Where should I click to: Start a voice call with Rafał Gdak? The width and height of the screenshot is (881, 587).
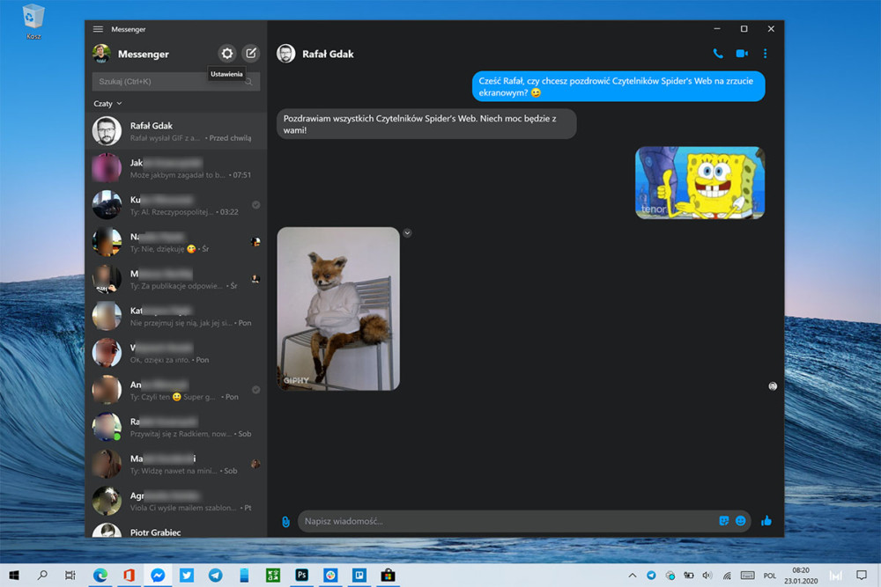tap(717, 54)
